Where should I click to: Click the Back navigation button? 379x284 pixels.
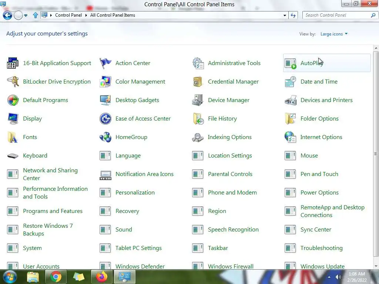7,16
